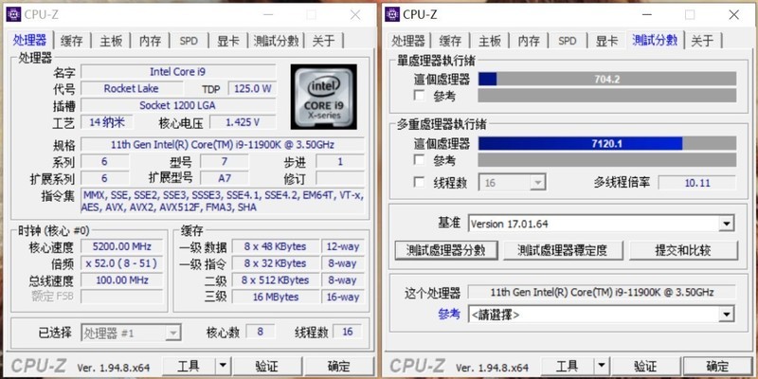Open the 线程数 dropdown showing 16
This screenshot has width=758, height=379.
point(512,183)
